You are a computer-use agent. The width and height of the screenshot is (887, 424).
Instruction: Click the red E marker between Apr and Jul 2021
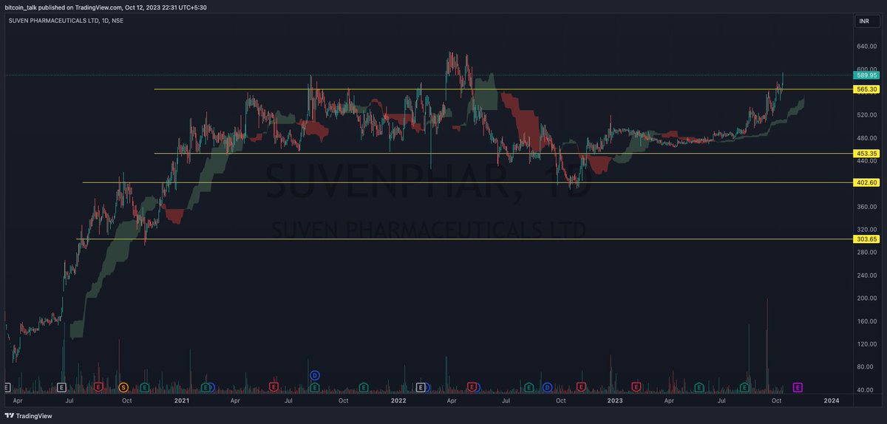click(x=273, y=387)
